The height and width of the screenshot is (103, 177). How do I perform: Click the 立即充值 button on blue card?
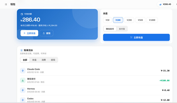29,33
